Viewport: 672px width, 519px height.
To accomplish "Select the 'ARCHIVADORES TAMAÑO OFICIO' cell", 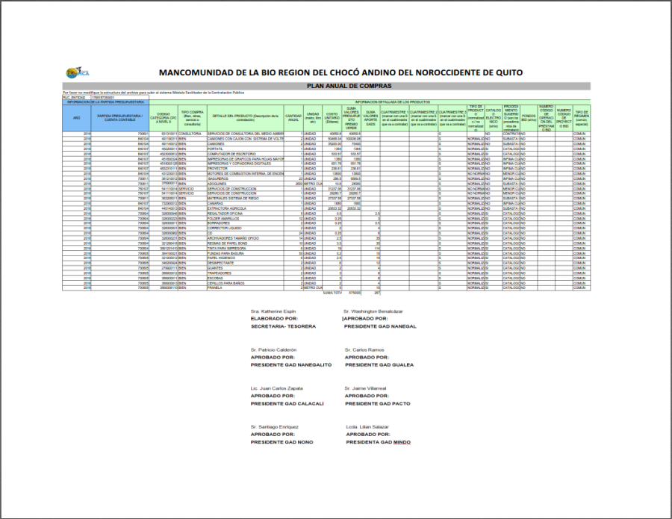I will [246, 239].
